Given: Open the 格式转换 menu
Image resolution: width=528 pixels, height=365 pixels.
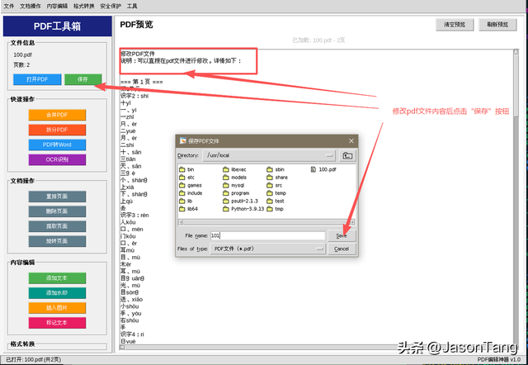Looking at the screenshot, I should 84,6.
